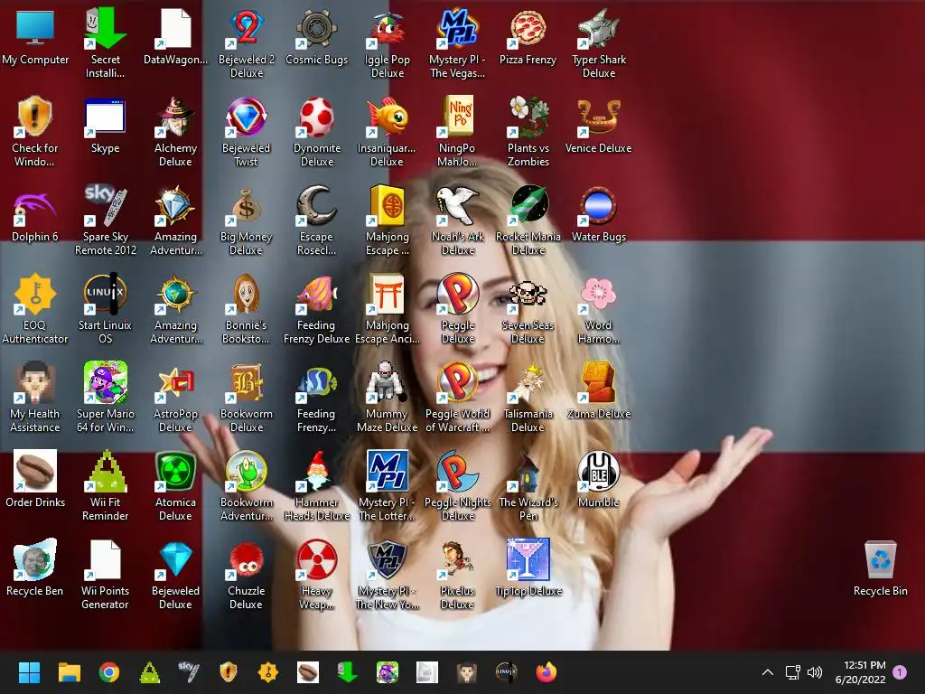
Task: Open the Dynomite Deluxe egg icon
Action: [316, 117]
